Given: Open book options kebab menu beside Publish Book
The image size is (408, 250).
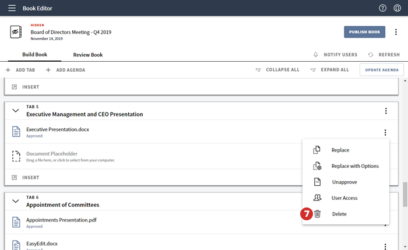Looking at the screenshot, I should (x=396, y=32).
